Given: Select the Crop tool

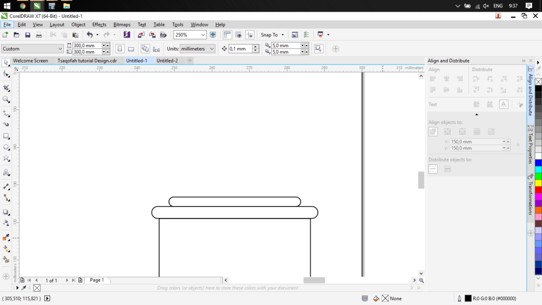Looking at the screenshot, I should coord(6,87).
